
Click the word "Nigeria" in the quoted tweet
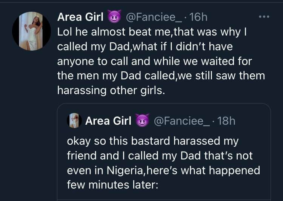click(x=120, y=170)
